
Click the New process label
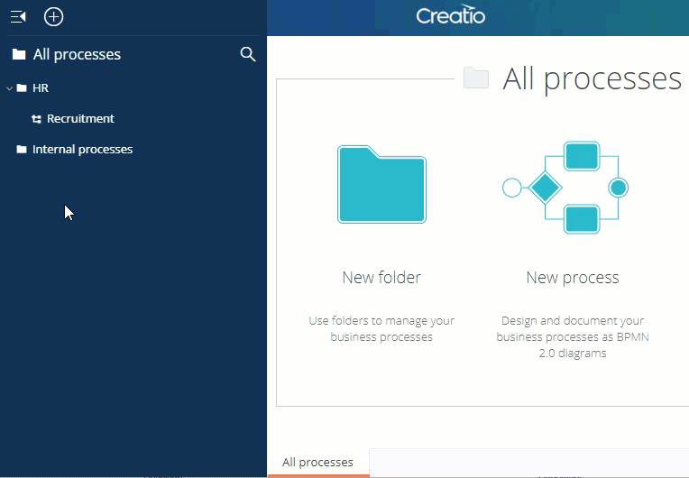[x=573, y=278]
